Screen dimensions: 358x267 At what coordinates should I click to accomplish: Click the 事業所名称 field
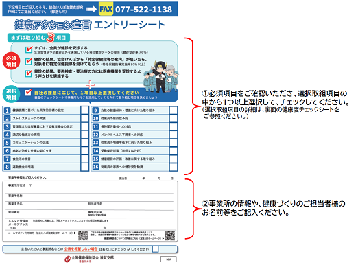[x=89, y=198]
